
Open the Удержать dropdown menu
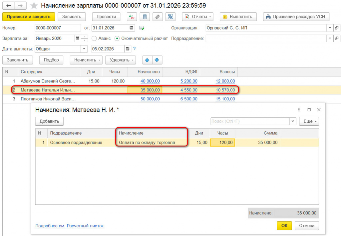[121, 60]
